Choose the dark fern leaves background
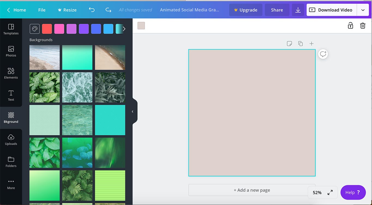Image resolution: width=372 pixels, height=205 pixels. pyautogui.click(x=110, y=87)
